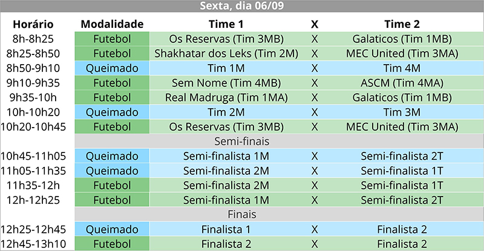
Task: Click the Sem Nome (Tim 4MB) cell
Action: pos(226,83)
